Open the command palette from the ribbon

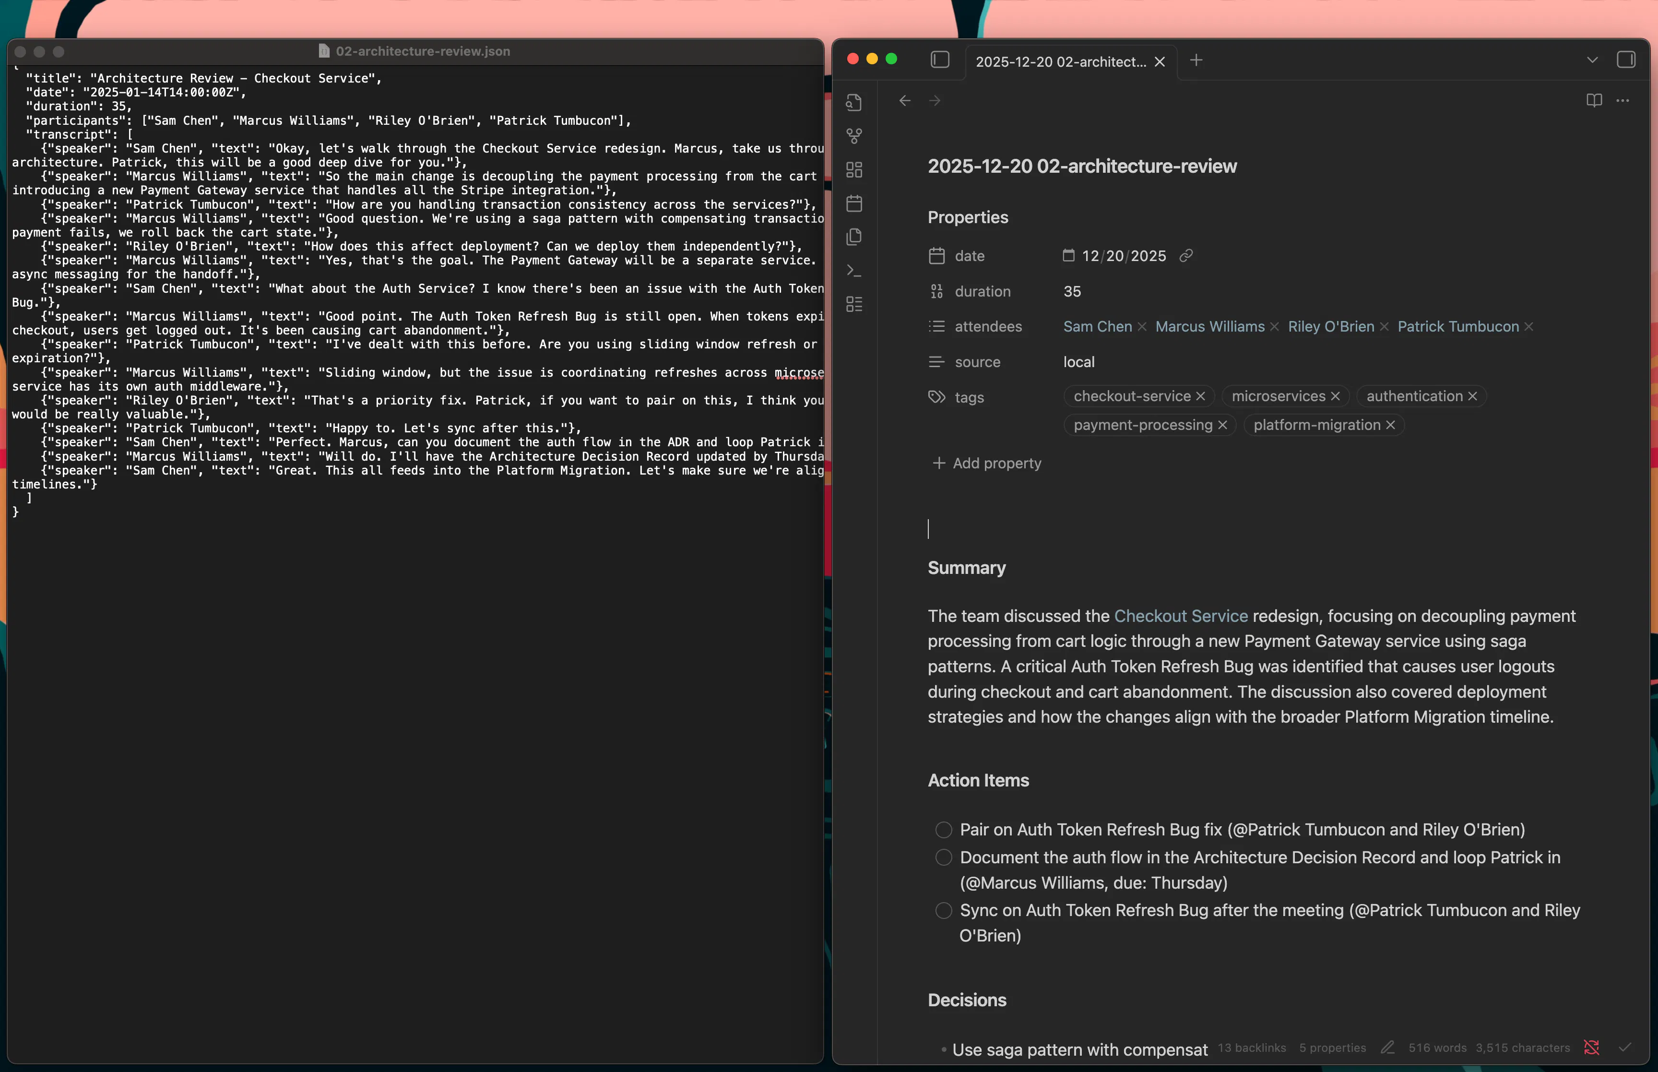pos(853,270)
